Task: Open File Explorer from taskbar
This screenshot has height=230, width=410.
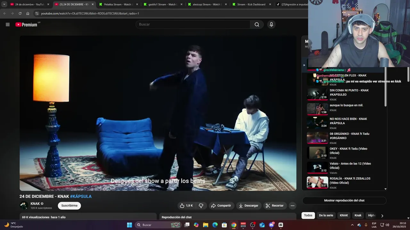Action: click(206, 225)
